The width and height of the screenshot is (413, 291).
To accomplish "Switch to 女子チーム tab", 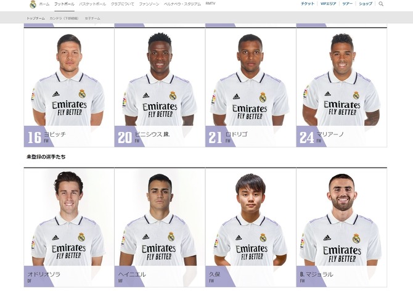I will pos(92,18).
